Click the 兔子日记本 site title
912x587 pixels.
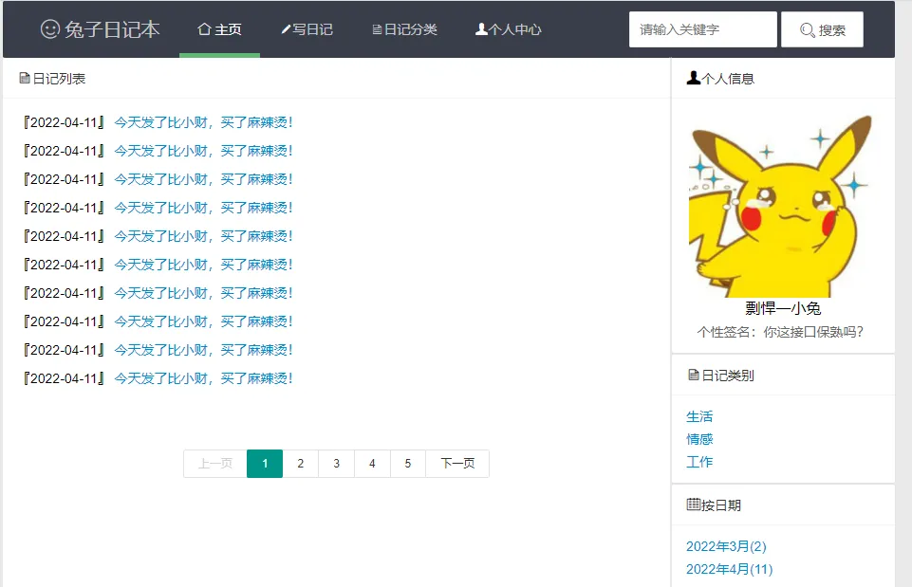pos(112,29)
